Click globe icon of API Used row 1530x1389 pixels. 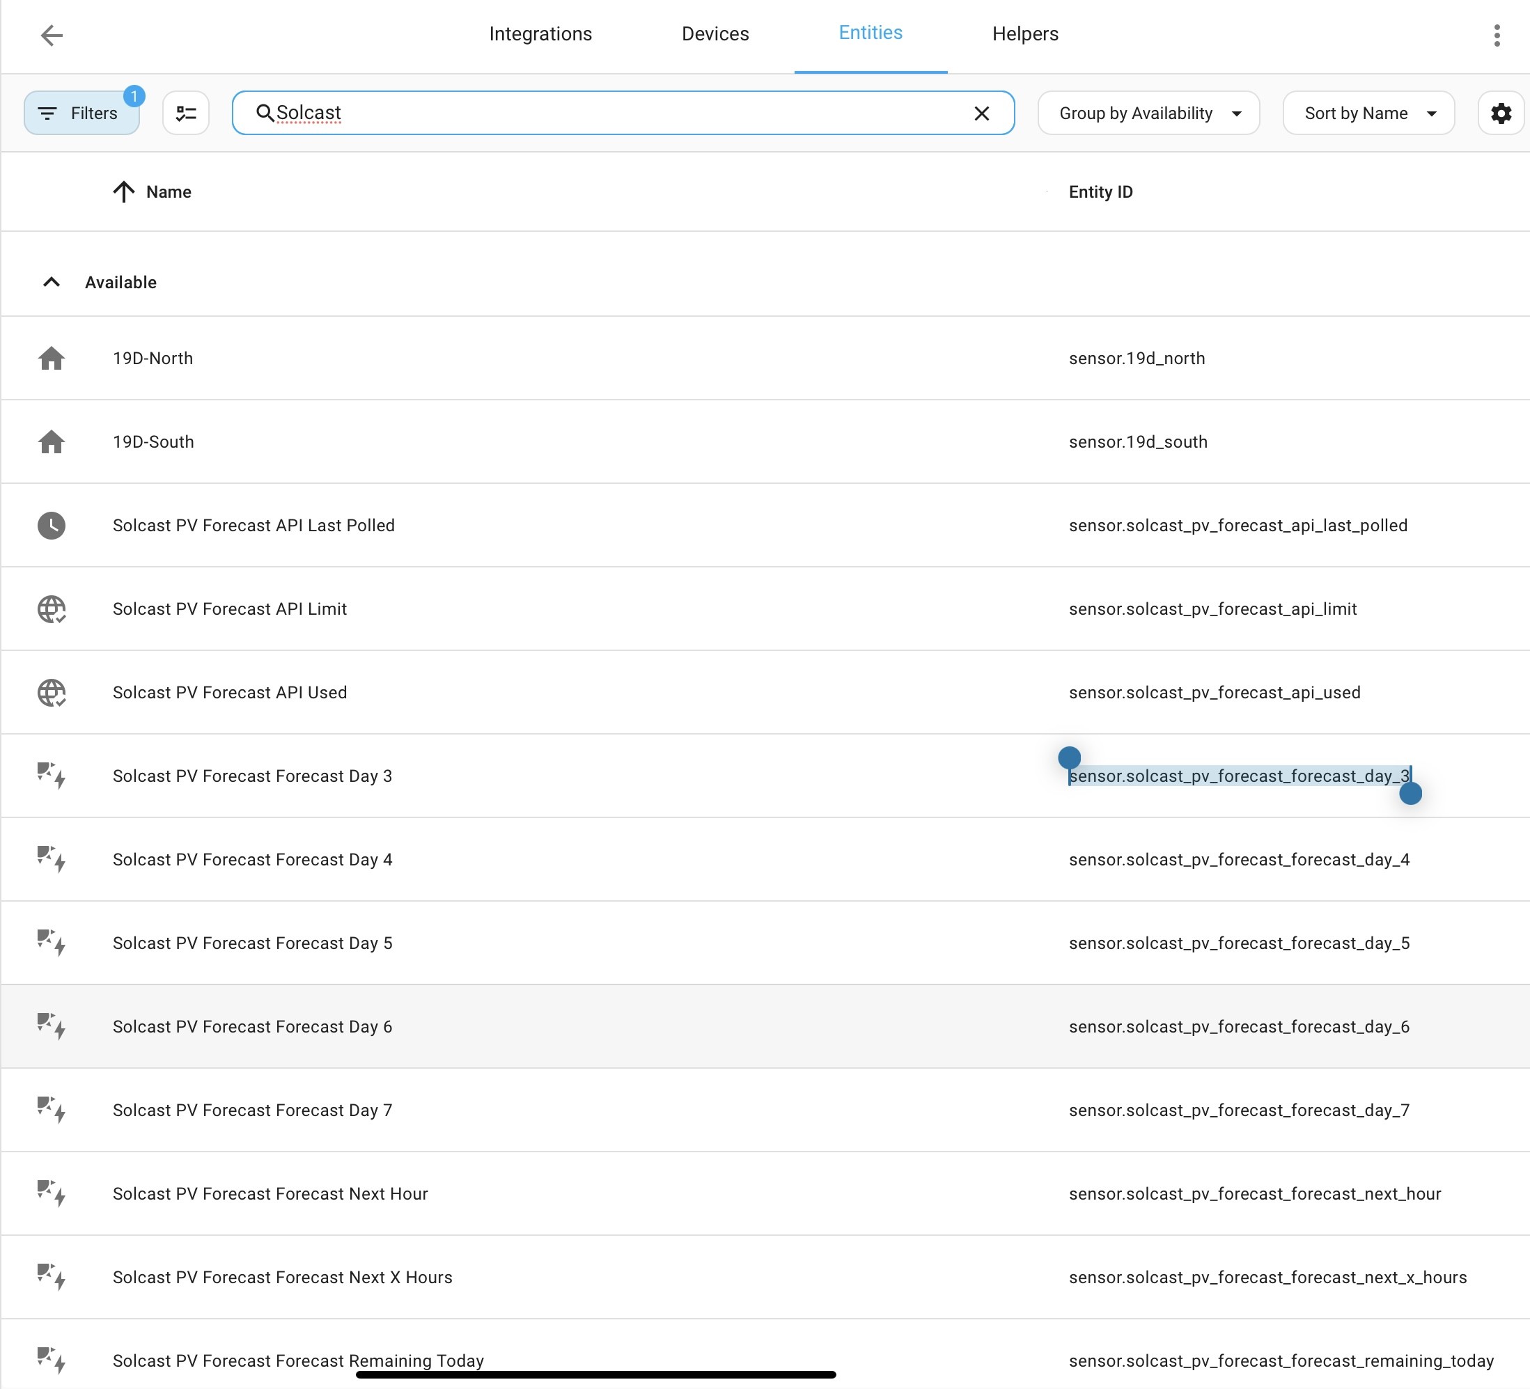pyautogui.click(x=52, y=692)
